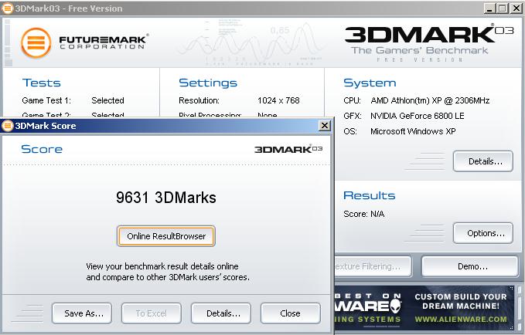The height and width of the screenshot is (335, 525).
Task: Click Score: N/A text in Results
Action: click(364, 214)
